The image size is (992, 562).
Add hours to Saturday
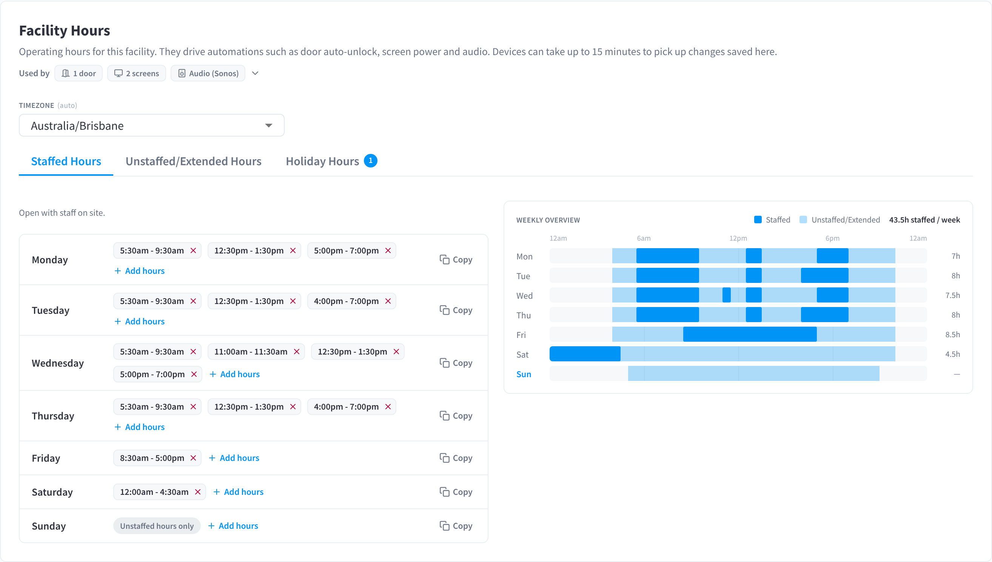point(238,492)
